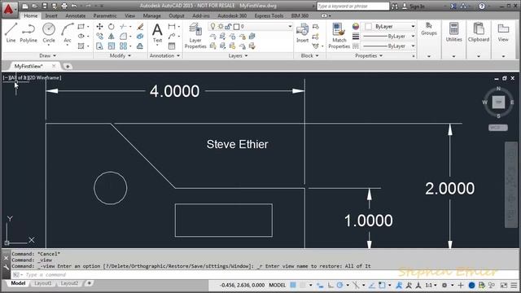Click the Create Block icon
521x293 pixels.
pyautogui.click(x=316, y=26)
